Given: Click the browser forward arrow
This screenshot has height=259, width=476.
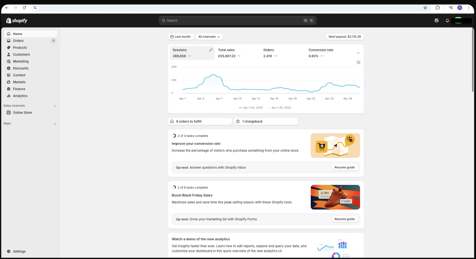Looking at the screenshot, I should tap(15, 8).
